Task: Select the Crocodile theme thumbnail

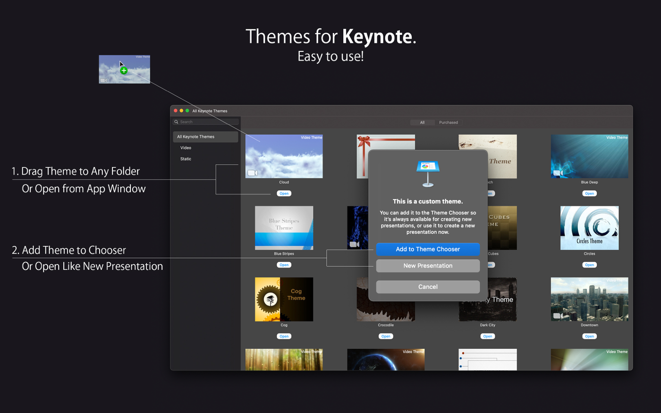Action: [386, 312]
